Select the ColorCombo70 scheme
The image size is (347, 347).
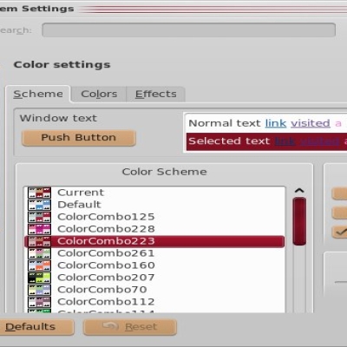pos(154,290)
